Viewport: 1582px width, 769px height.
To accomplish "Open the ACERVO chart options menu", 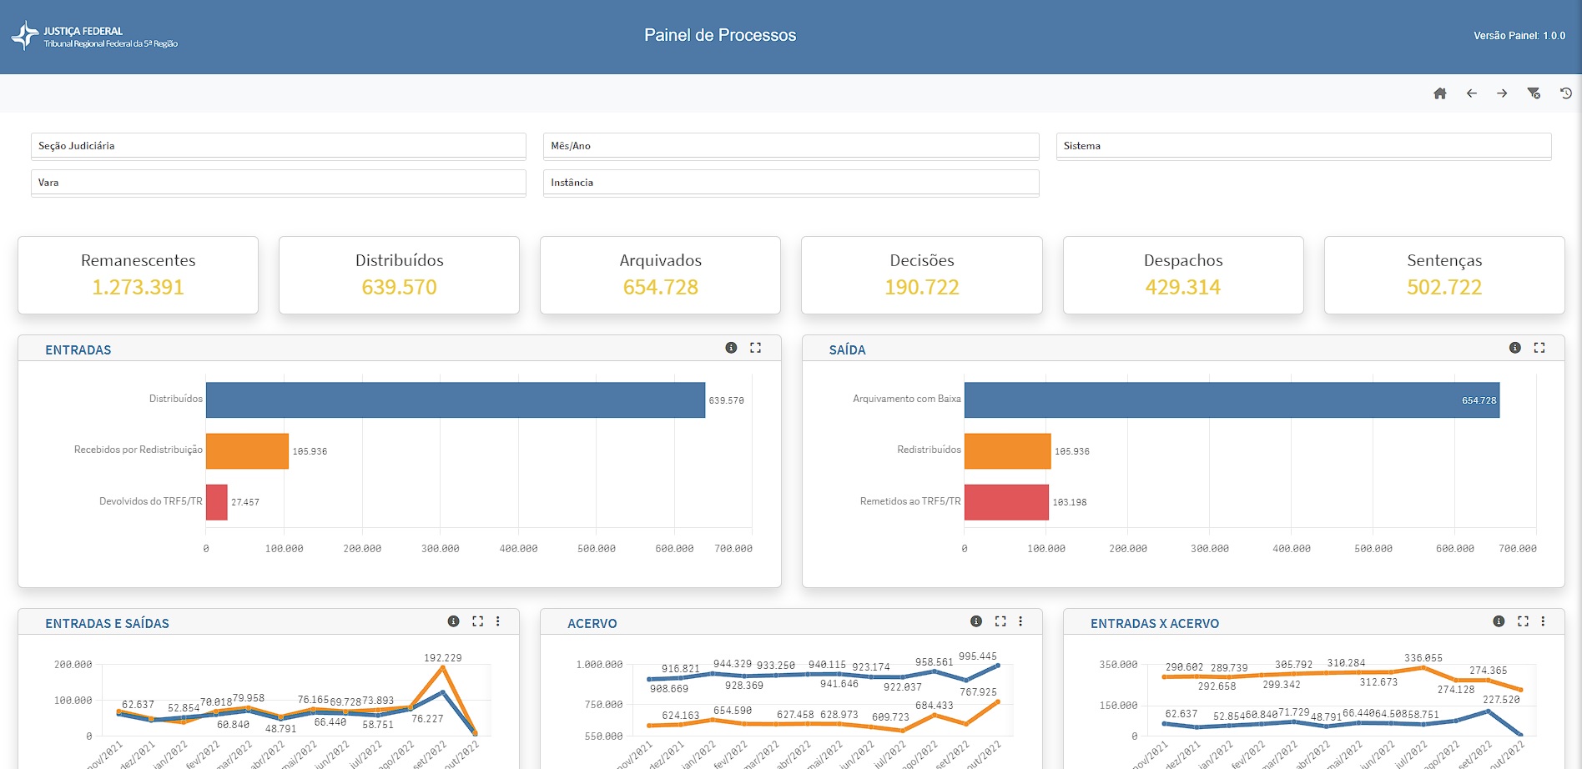I will 1020,621.
